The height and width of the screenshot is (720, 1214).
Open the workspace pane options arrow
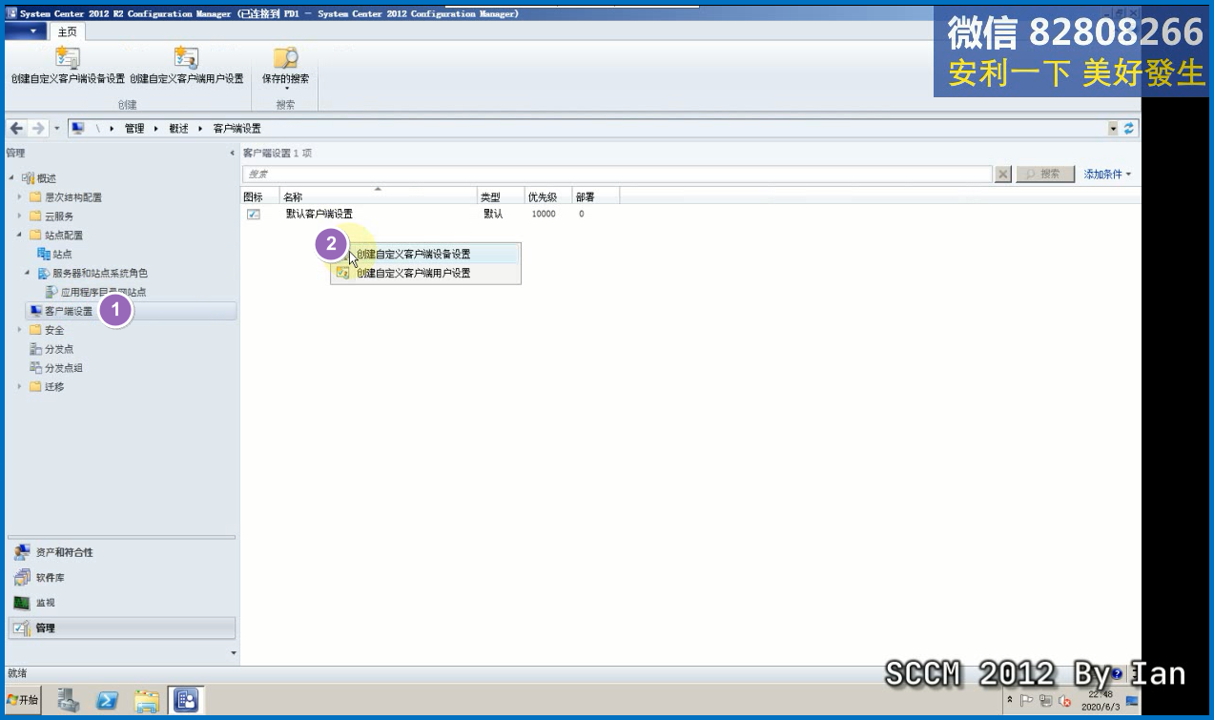pyautogui.click(x=235, y=653)
